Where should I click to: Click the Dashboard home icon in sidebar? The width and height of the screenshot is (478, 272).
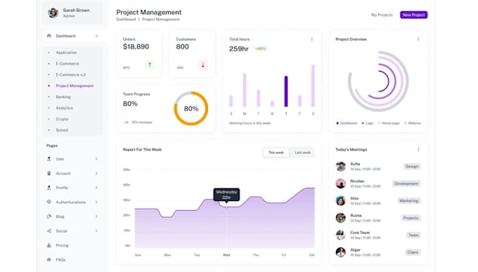49,36
